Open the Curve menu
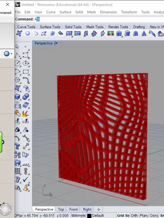This screenshot has height=218, width=164. point(51,12)
